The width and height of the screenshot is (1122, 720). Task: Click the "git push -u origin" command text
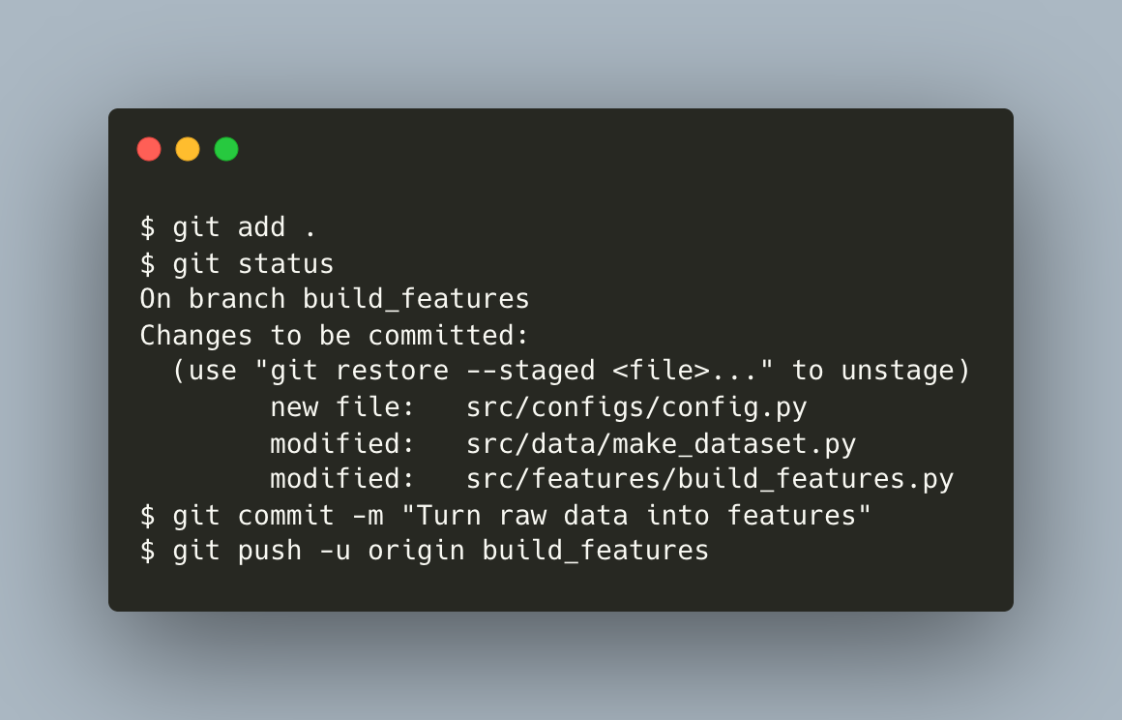click(318, 551)
